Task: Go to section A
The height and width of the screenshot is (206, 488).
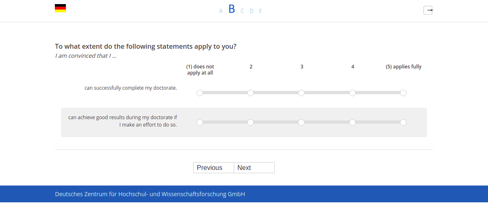Action: pos(221,11)
